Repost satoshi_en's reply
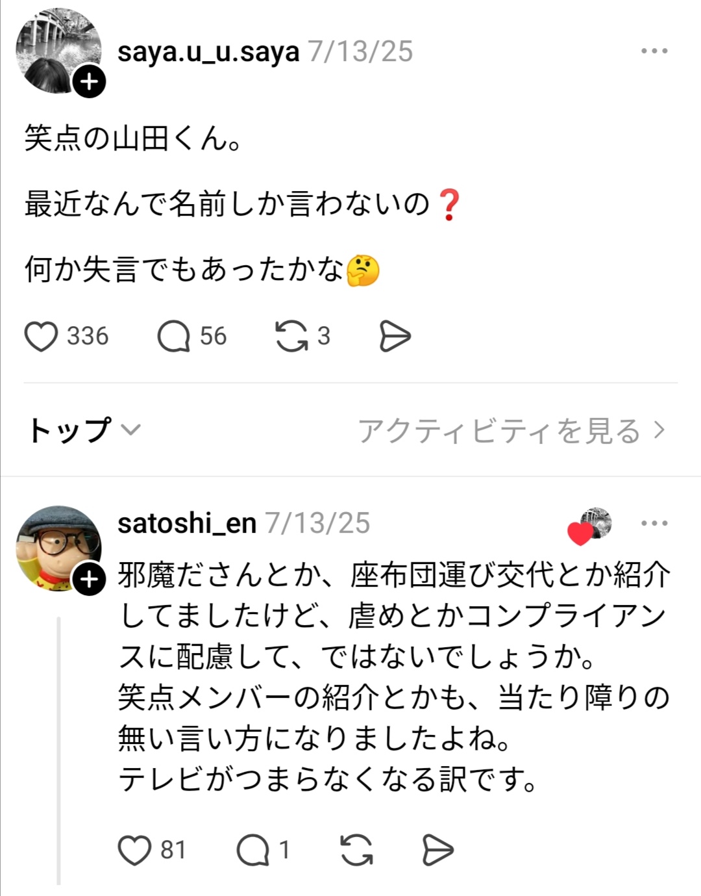This screenshot has width=701, height=896. click(x=356, y=850)
